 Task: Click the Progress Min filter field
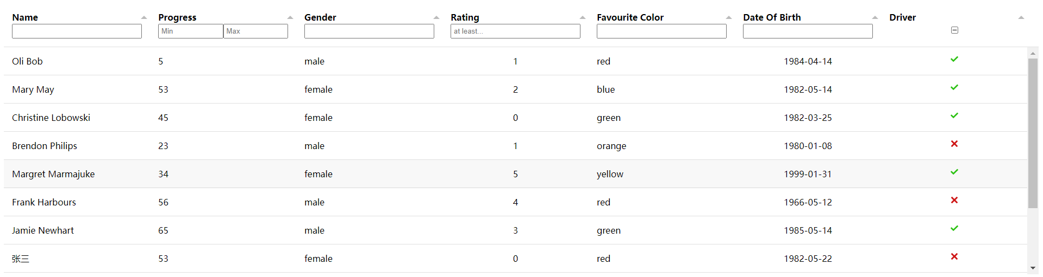(x=190, y=31)
